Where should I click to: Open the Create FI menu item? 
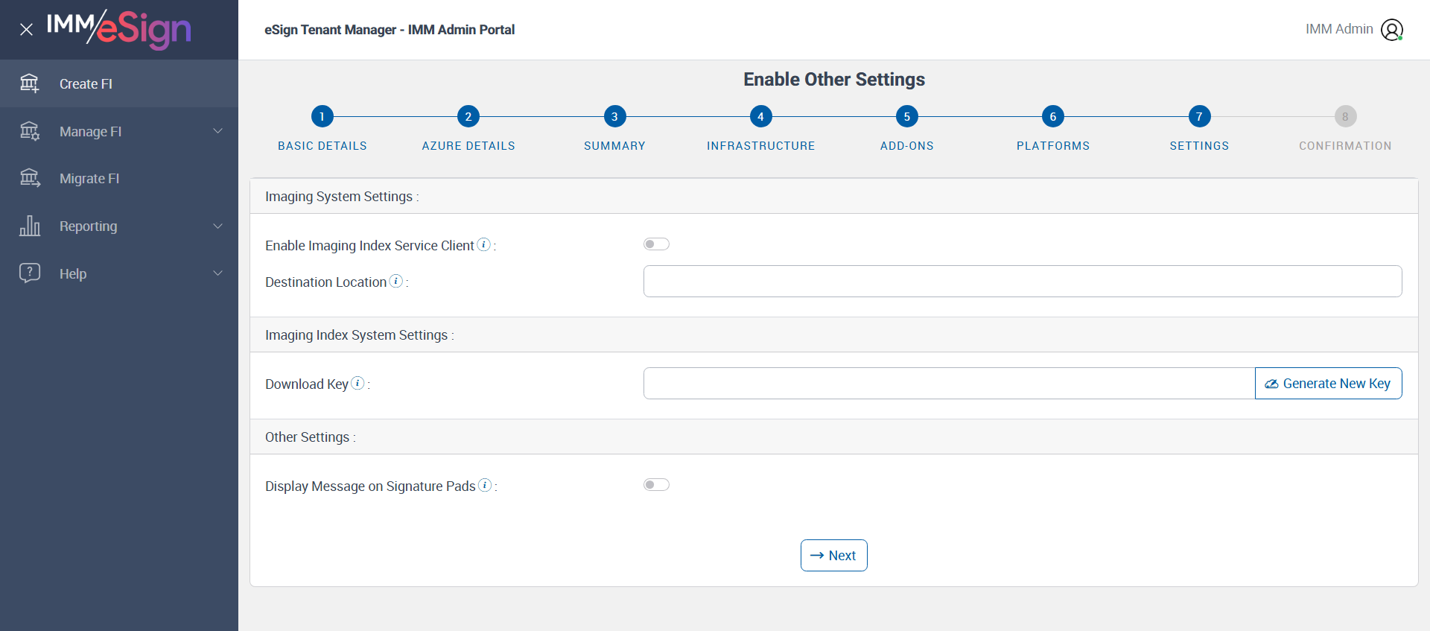(86, 84)
